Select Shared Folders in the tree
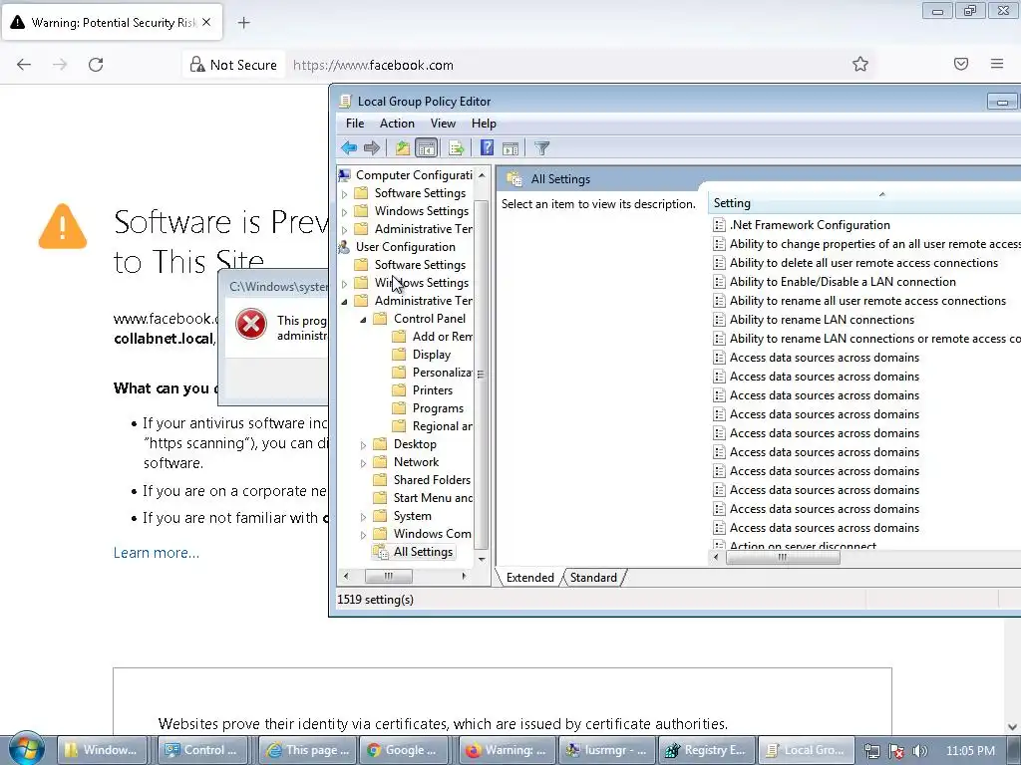Image resolution: width=1021 pixels, height=765 pixels. [x=432, y=480]
